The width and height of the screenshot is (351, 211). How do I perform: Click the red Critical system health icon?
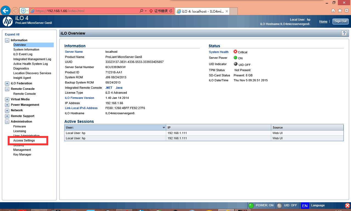[235, 52]
